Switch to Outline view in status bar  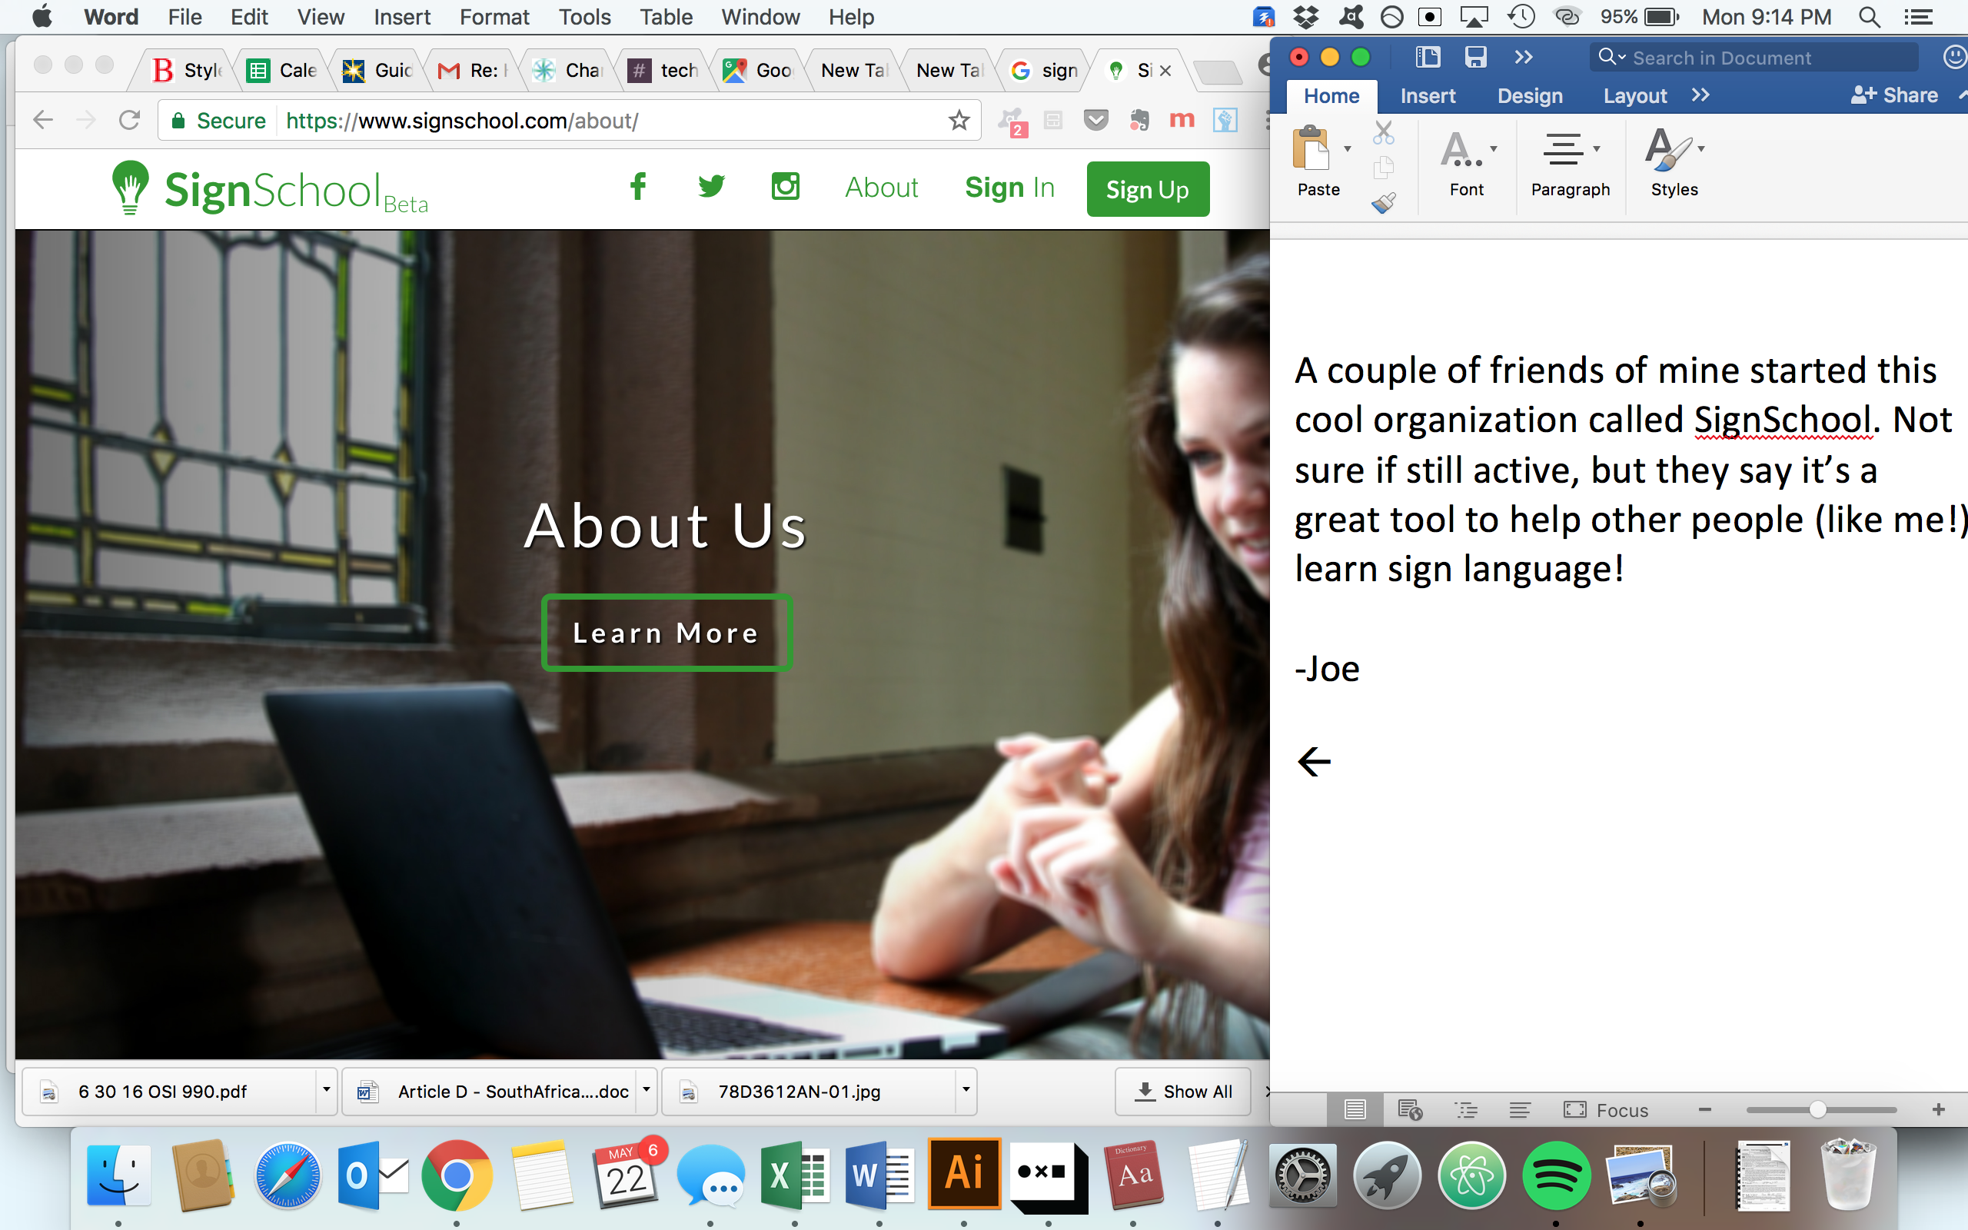point(1466,1109)
